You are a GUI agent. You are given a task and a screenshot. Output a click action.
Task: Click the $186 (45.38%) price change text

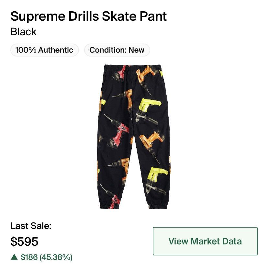click(47, 257)
